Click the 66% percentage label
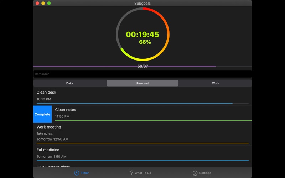Image resolution: width=285 pixels, height=178 pixels. [145, 42]
